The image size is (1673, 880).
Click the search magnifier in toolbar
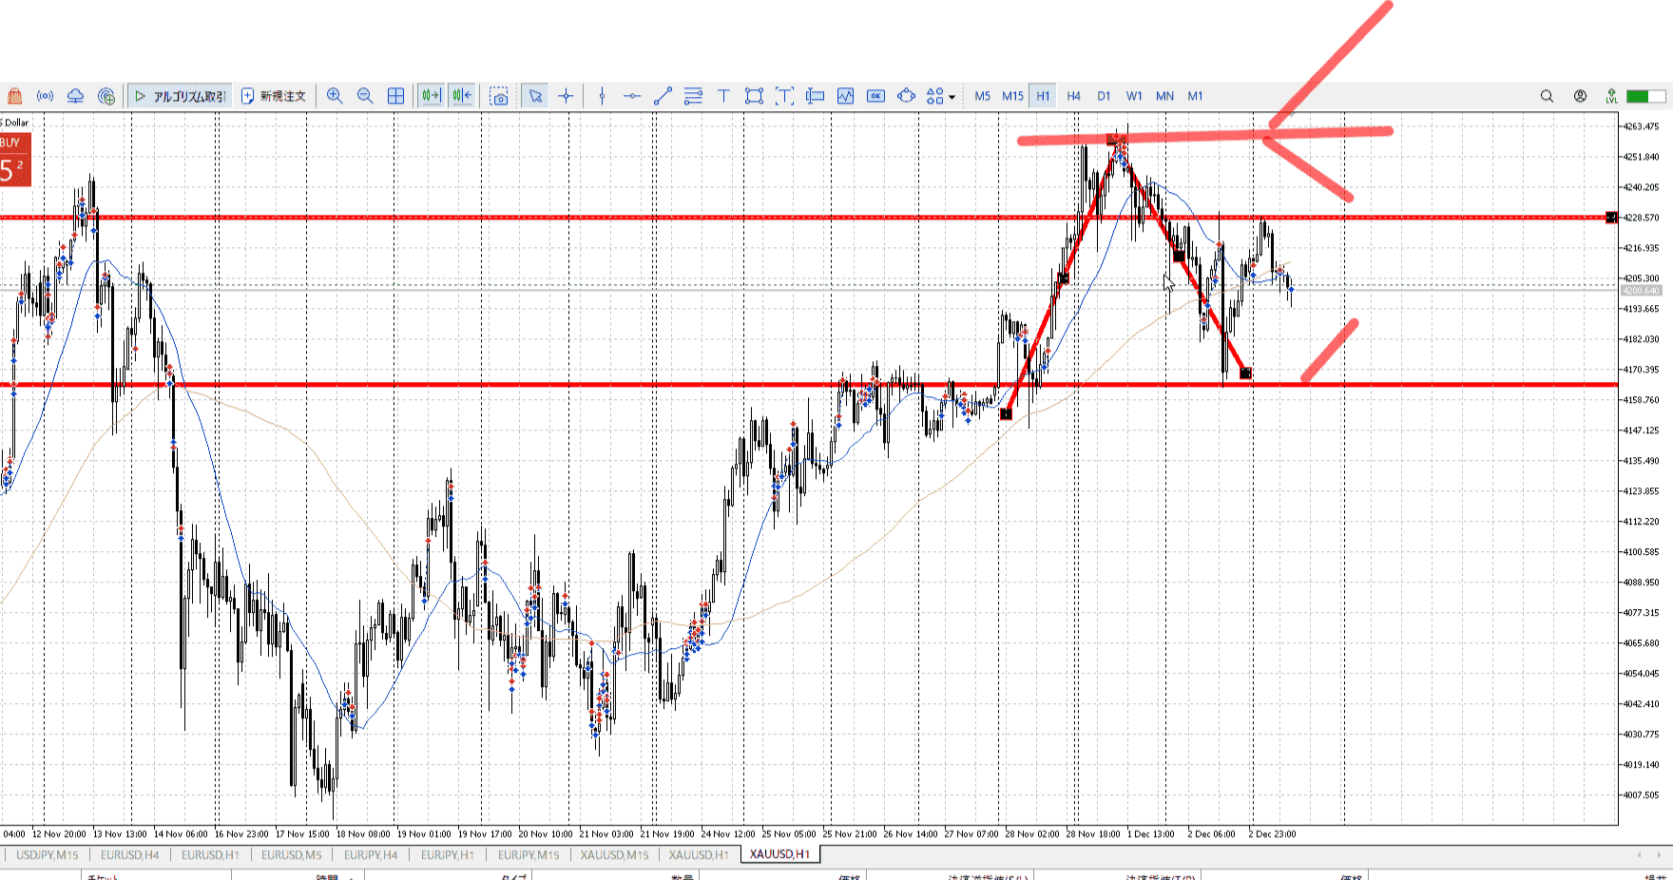pos(1547,96)
